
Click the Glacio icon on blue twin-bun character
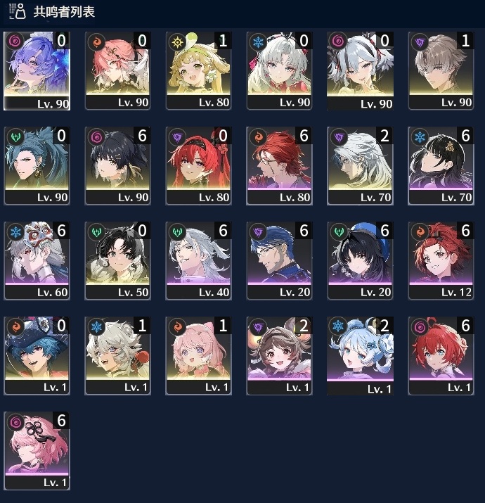pyautogui.click(x=338, y=326)
